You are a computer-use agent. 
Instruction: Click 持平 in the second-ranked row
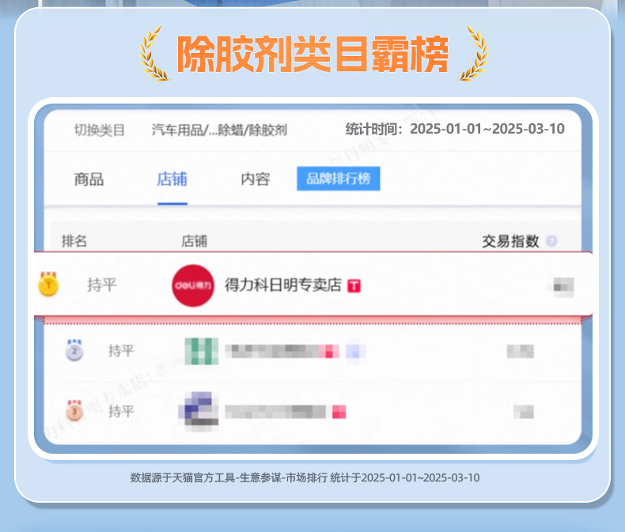[121, 351]
